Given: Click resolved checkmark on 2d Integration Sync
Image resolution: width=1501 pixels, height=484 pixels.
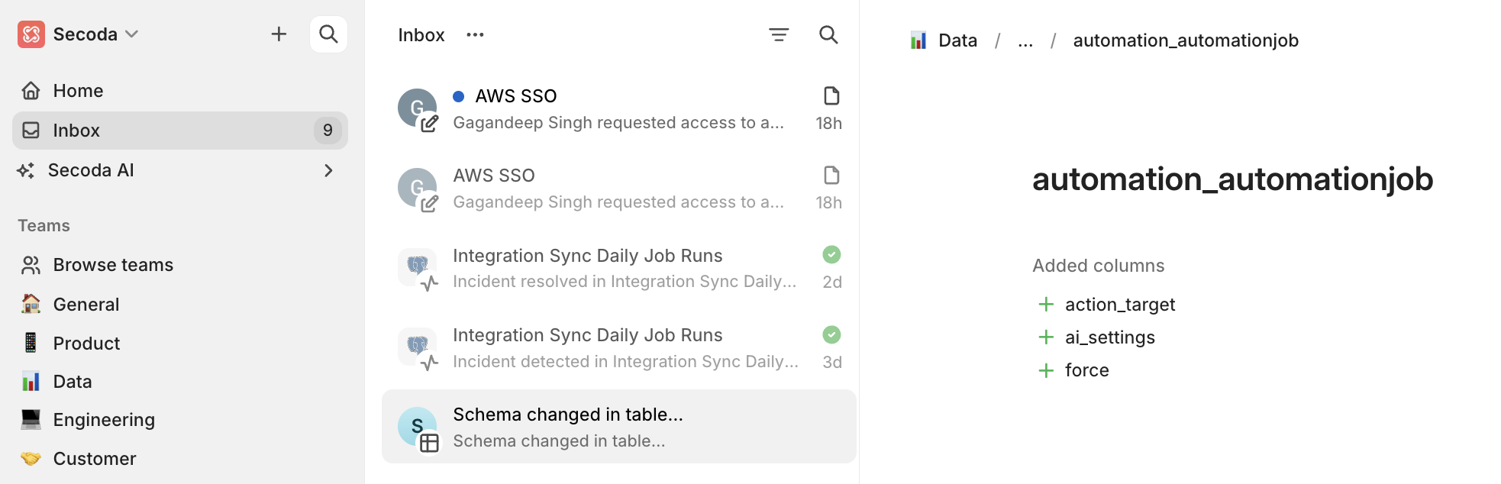Looking at the screenshot, I should click(x=831, y=255).
